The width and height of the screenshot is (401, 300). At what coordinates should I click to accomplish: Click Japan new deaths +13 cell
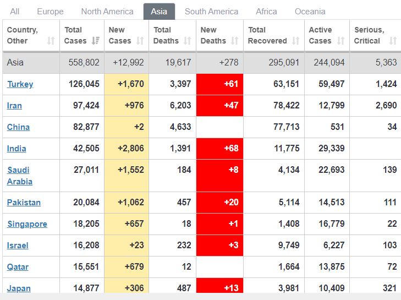click(219, 285)
